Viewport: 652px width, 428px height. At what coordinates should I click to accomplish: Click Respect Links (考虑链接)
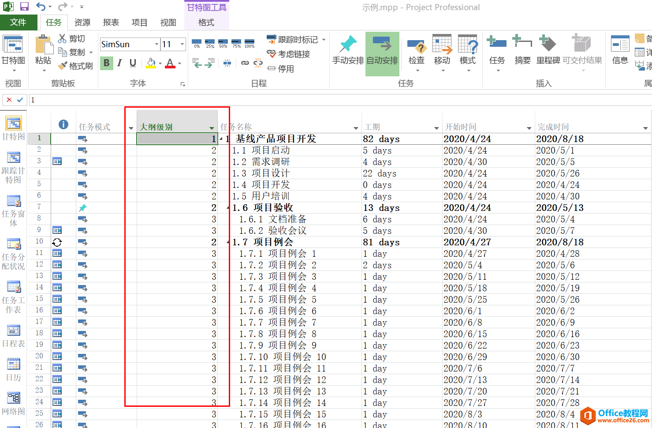(288, 54)
